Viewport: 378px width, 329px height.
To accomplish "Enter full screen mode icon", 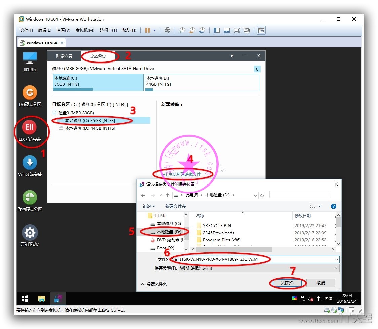I will (237, 30).
